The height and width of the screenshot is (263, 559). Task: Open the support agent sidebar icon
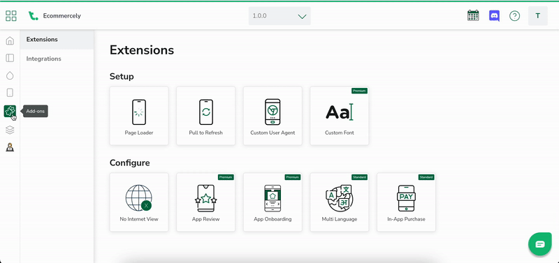(x=10, y=147)
